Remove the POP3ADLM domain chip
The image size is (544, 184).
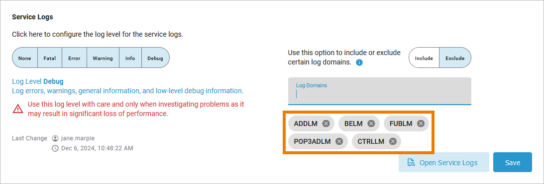(339, 141)
